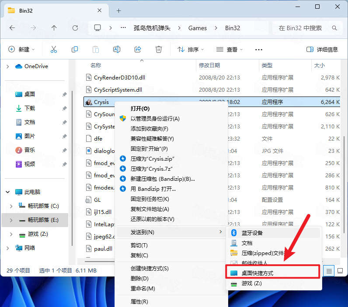Select the paul.dll file
This screenshot has width=348, height=307.
tap(103, 249)
